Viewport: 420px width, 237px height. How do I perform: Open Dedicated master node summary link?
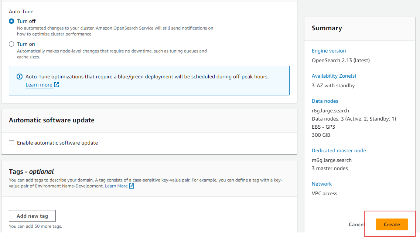tap(338, 150)
